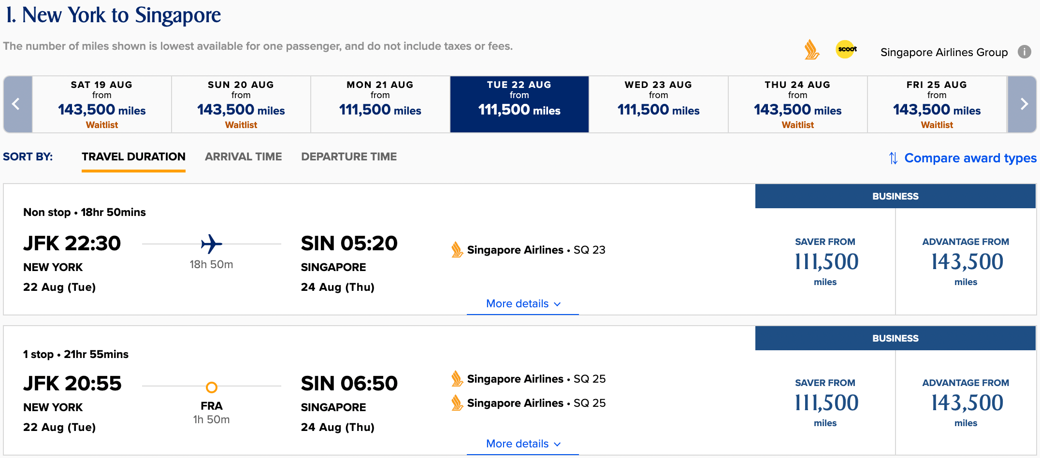Select the Mon 21 Aug date tab
1040x458 pixels.
pyautogui.click(x=380, y=104)
